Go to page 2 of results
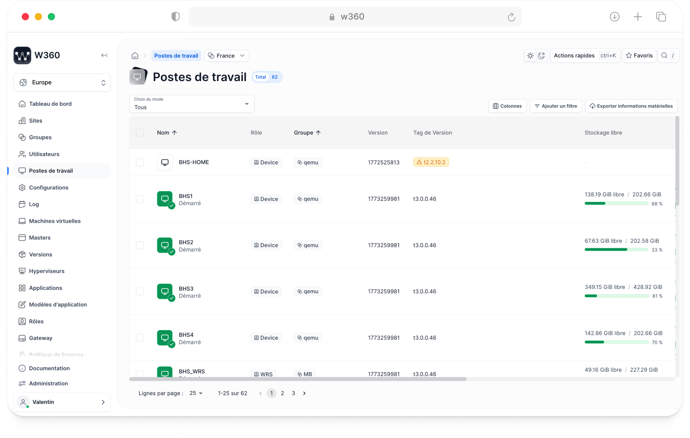 coord(282,393)
